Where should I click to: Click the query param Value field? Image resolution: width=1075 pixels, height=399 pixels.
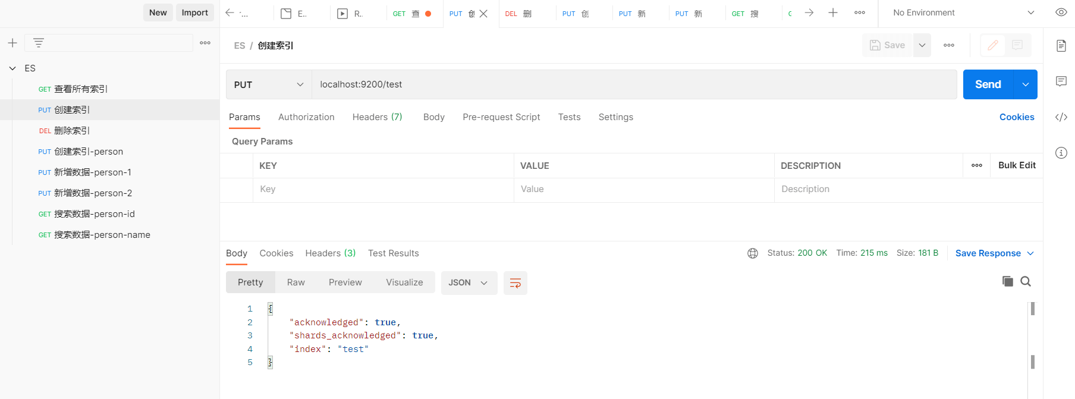(x=644, y=189)
